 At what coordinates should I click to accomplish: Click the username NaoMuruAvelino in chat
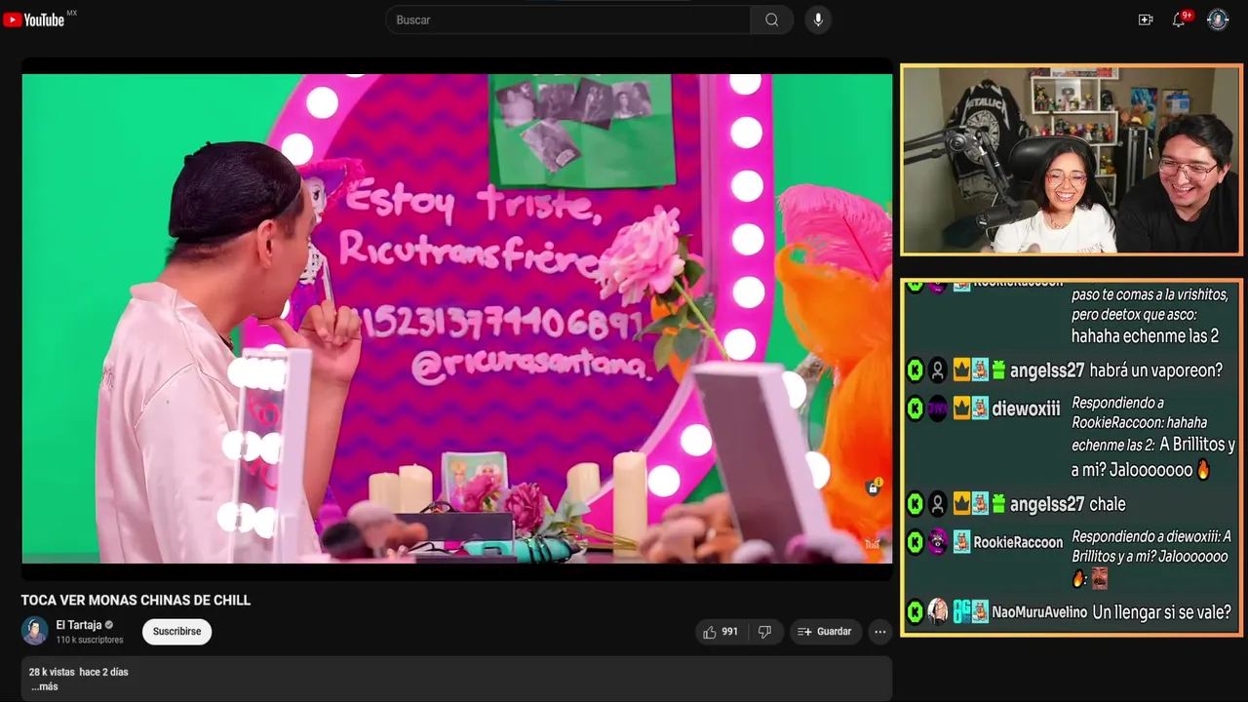click(1039, 612)
